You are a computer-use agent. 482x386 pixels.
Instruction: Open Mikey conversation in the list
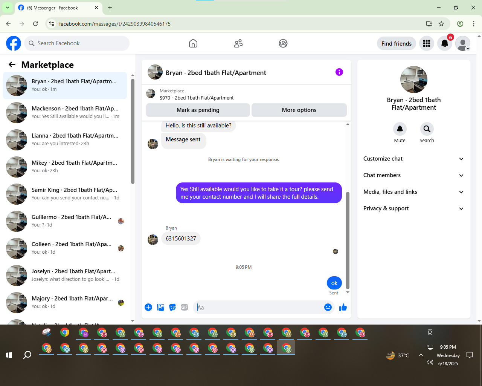pyautogui.click(x=65, y=167)
